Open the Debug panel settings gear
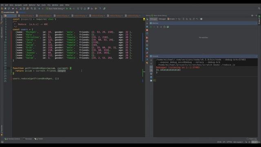The image size is (261, 147). click(252, 16)
